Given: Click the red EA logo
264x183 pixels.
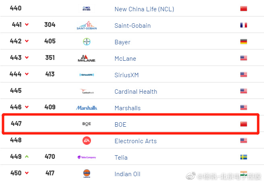Looking at the screenshot, I should point(87,141).
